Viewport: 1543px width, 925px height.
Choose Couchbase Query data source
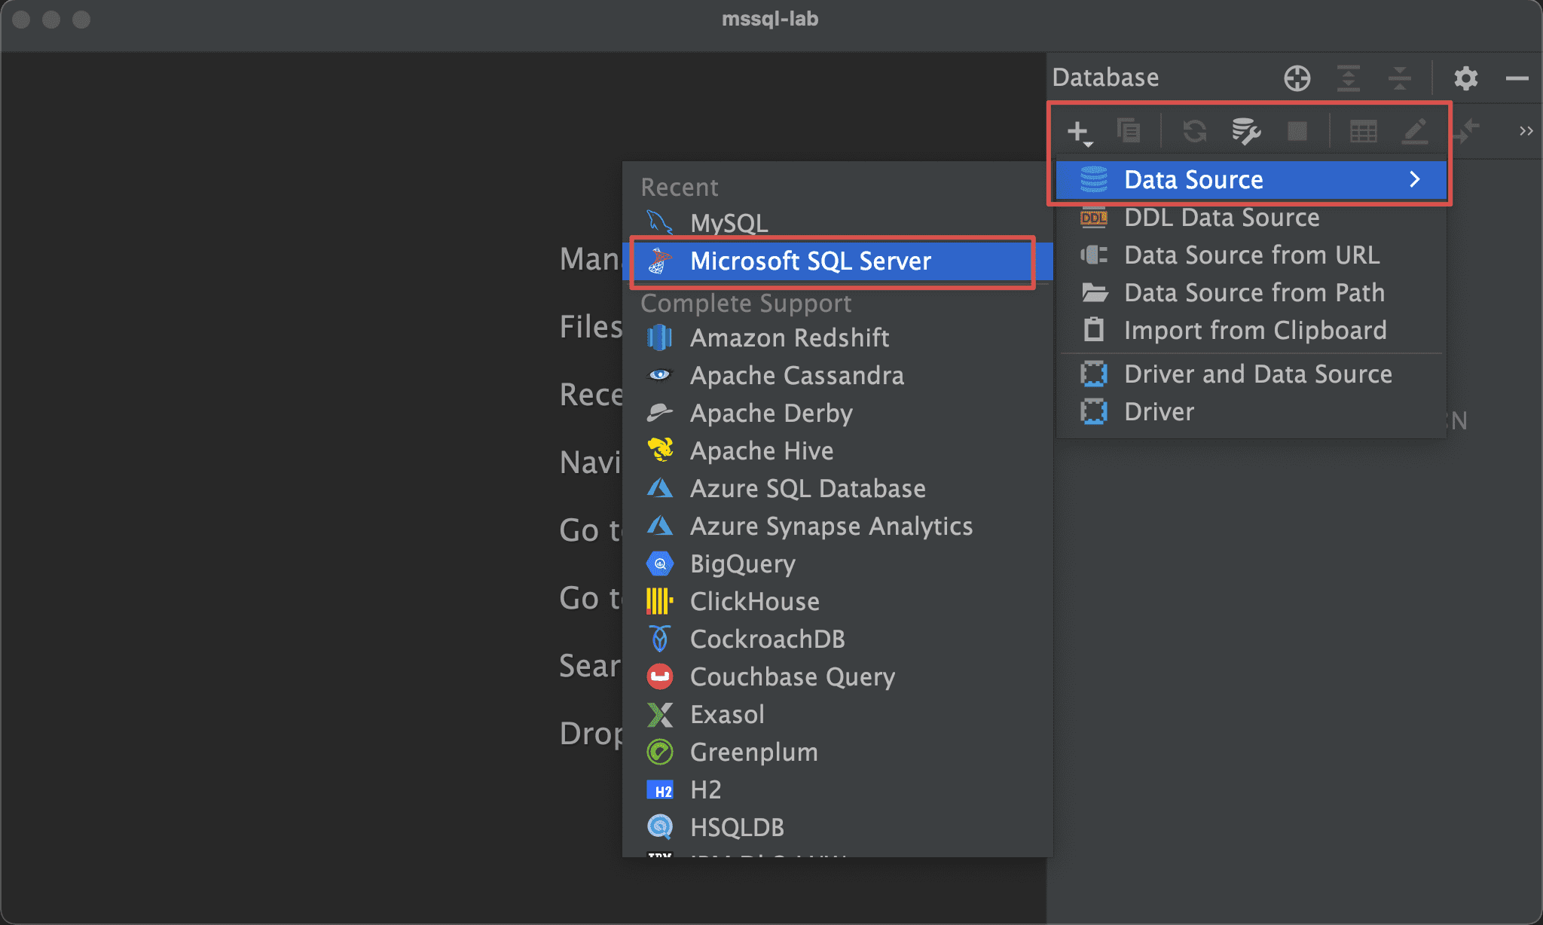pos(838,677)
